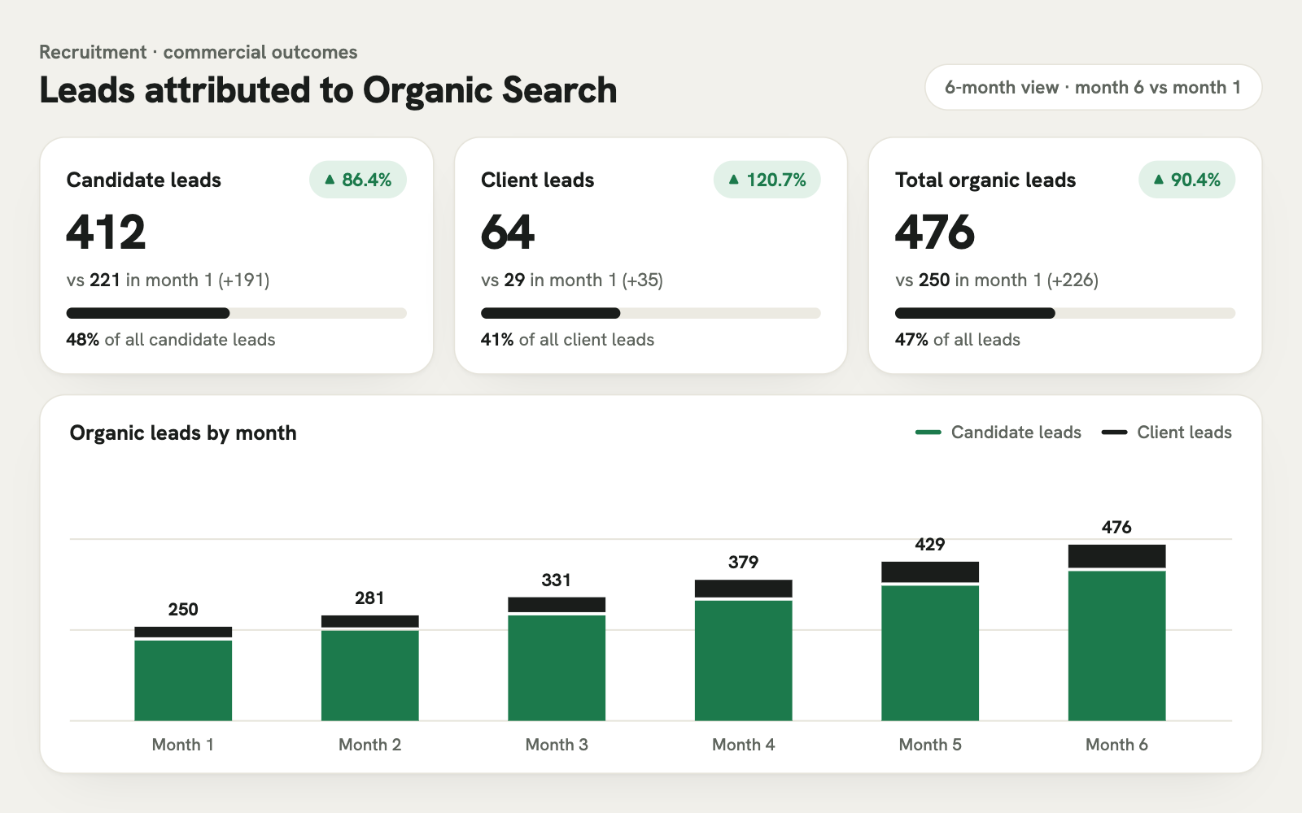
Task: Click the "Leads attributed to Organic Search" heading
Action: pos(328,90)
